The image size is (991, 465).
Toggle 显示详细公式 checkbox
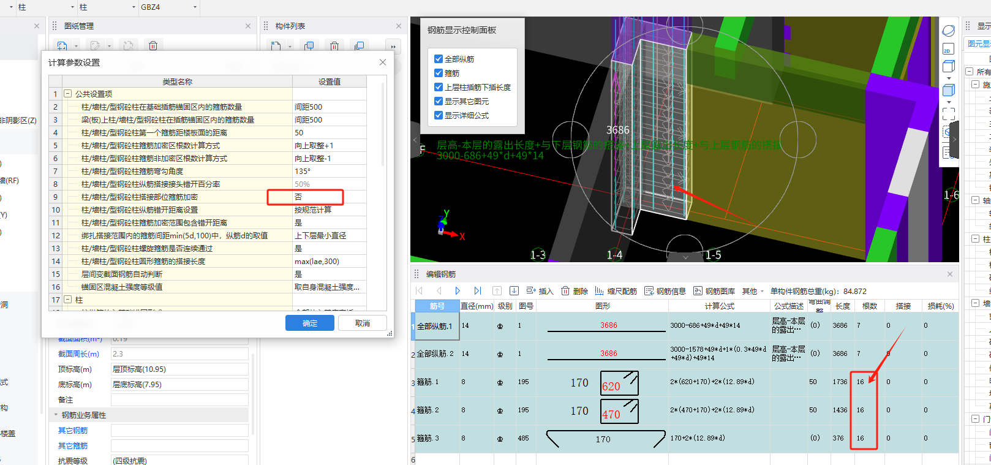(x=439, y=115)
